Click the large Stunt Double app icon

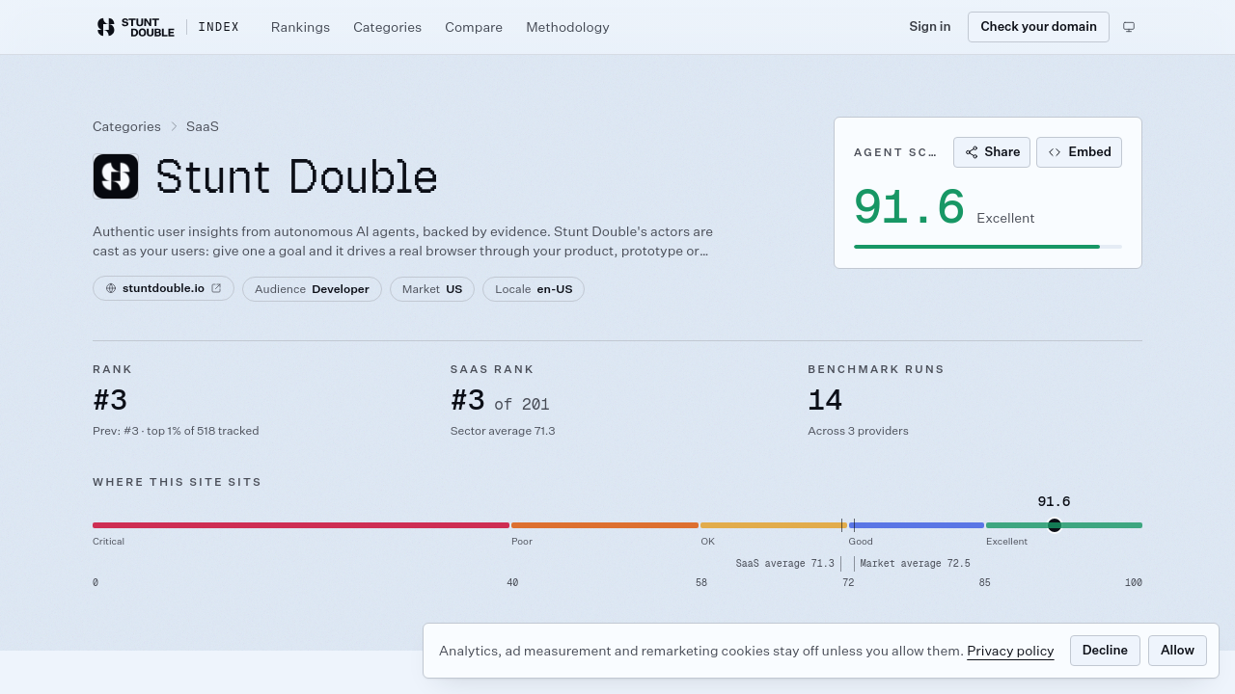click(x=116, y=176)
